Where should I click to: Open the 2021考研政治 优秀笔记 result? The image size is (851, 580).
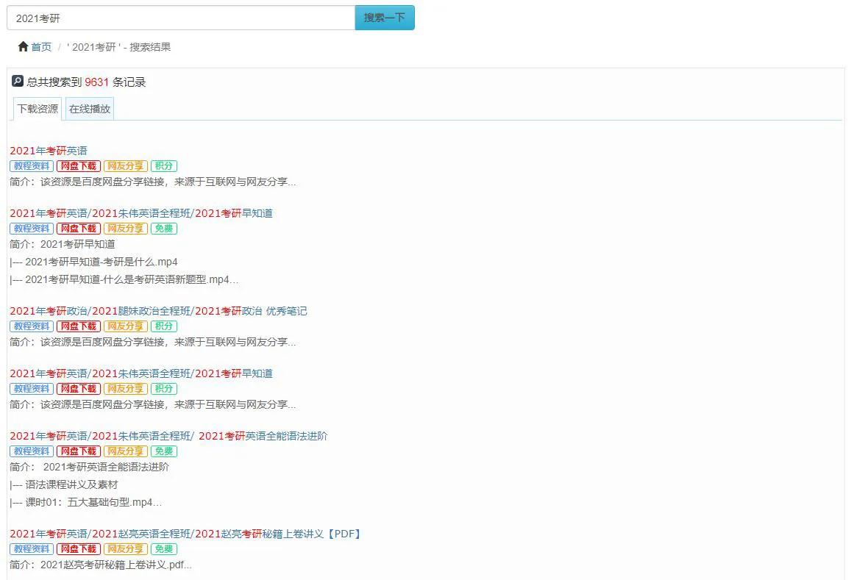point(157,310)
